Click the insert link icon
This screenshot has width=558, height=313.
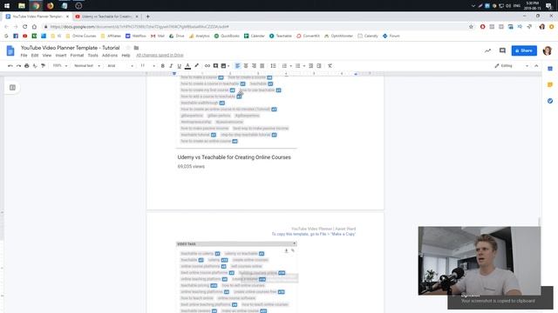[x=208, y=66]
